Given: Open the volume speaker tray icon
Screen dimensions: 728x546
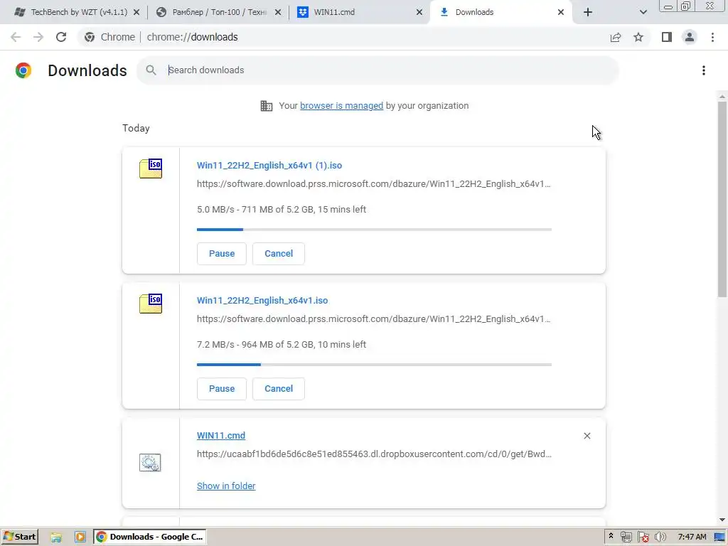Looking at the screenshot, I should pyautogui.click(x=660, y=537).
